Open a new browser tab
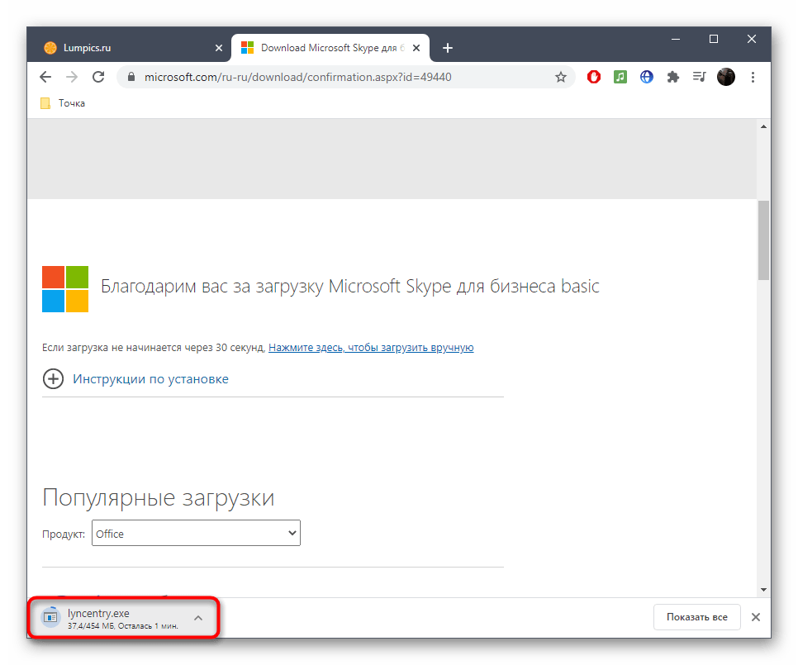This screenshot has height=665, width=798. (448, 48)
